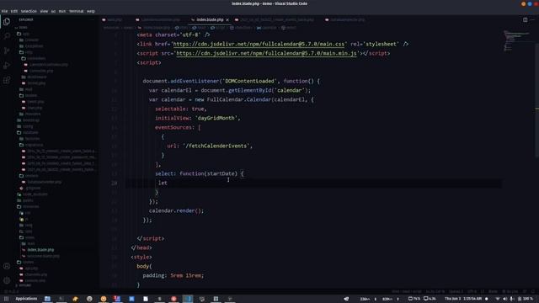Open the Go menu

(53, 11)
